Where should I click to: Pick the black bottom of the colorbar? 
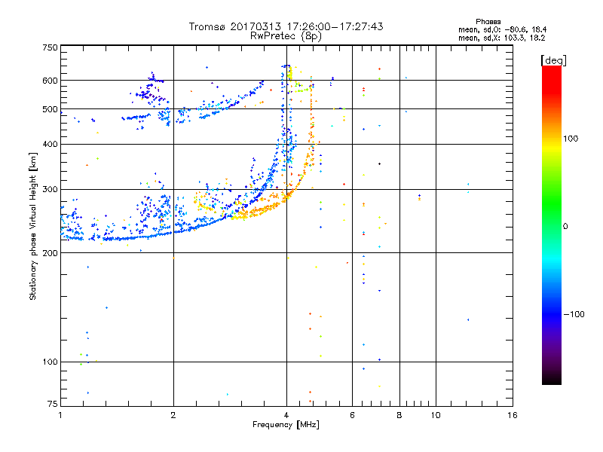pyautogui.click(x=552, y=380)
